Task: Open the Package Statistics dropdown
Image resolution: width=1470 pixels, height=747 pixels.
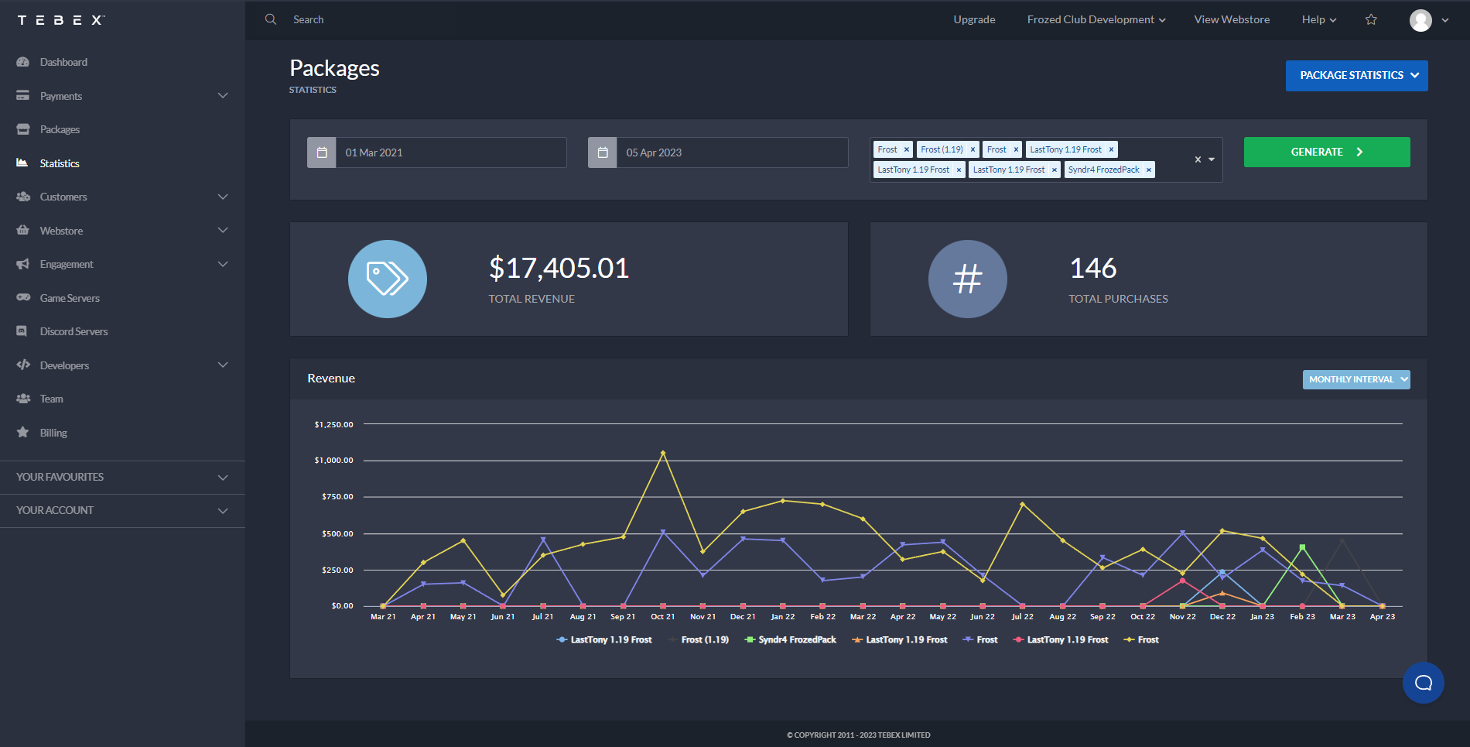Action: [1356, 76]
